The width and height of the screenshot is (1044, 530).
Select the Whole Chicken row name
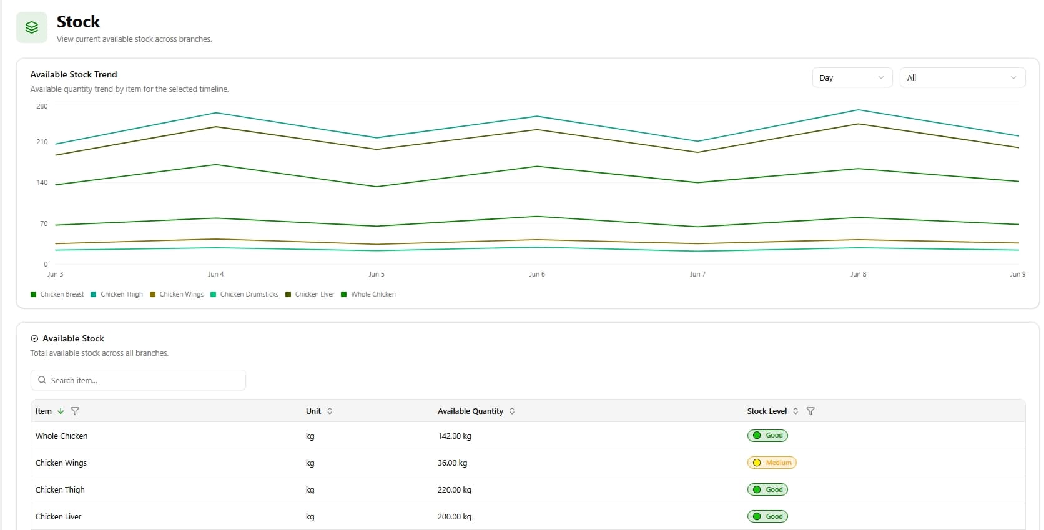point(61,436)
